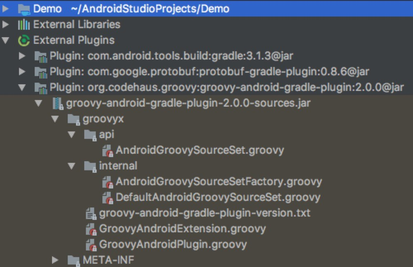Select groovy-android-gradle-plugin-2.0.0-sources.jar
413x267 pixels.
[x=188, y=103]
